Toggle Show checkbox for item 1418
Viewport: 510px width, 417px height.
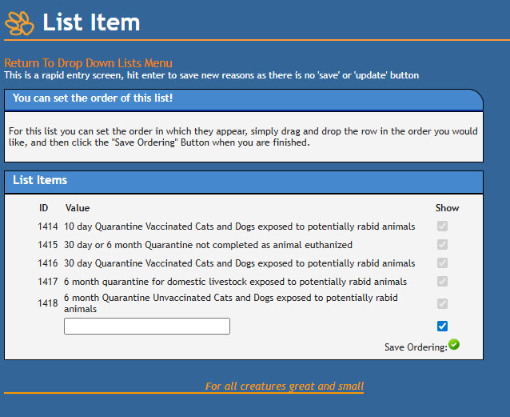click(x=442, y=303)
